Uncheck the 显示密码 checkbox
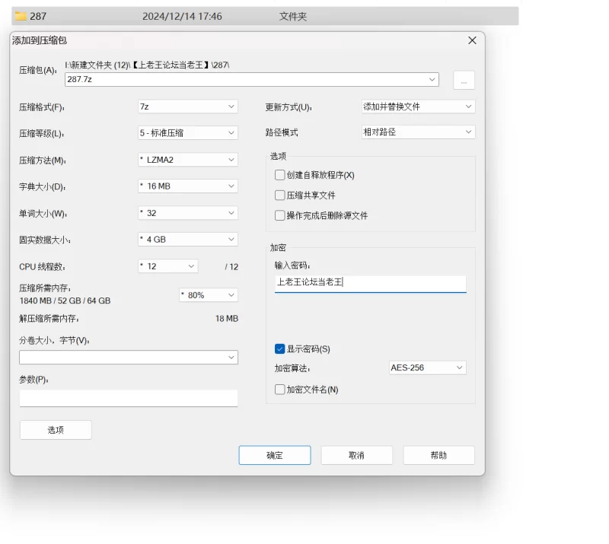 coord(279,348)
